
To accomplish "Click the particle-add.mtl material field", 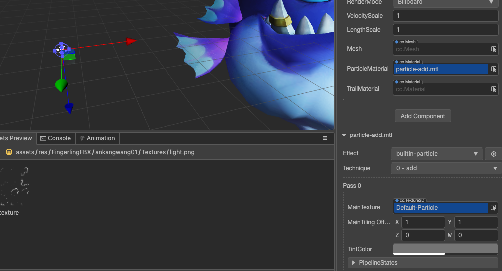I will tap(441, 69).
